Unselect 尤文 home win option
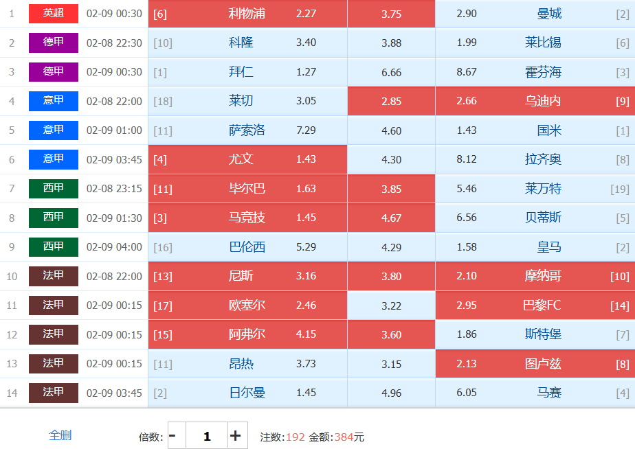 tap(247, 159)
